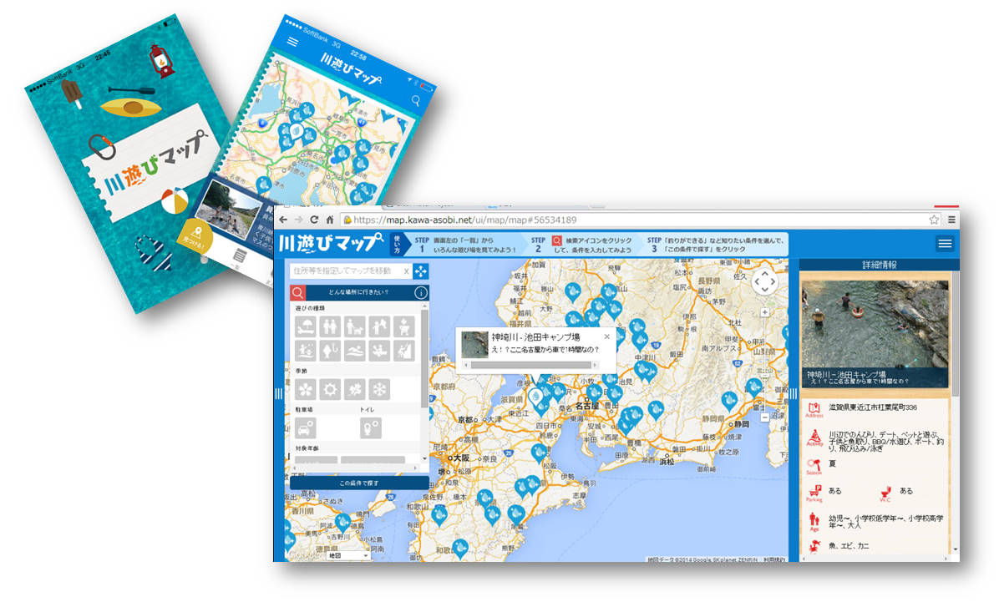Click the map zoom-in plus button
Viewport: 999px width, 602px height.
click(764, 312)
